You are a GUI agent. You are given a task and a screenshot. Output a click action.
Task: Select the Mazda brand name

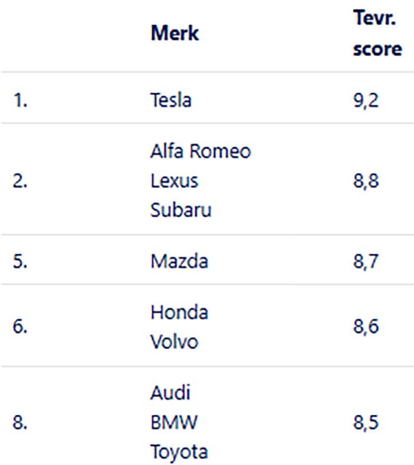pos(179,260)
